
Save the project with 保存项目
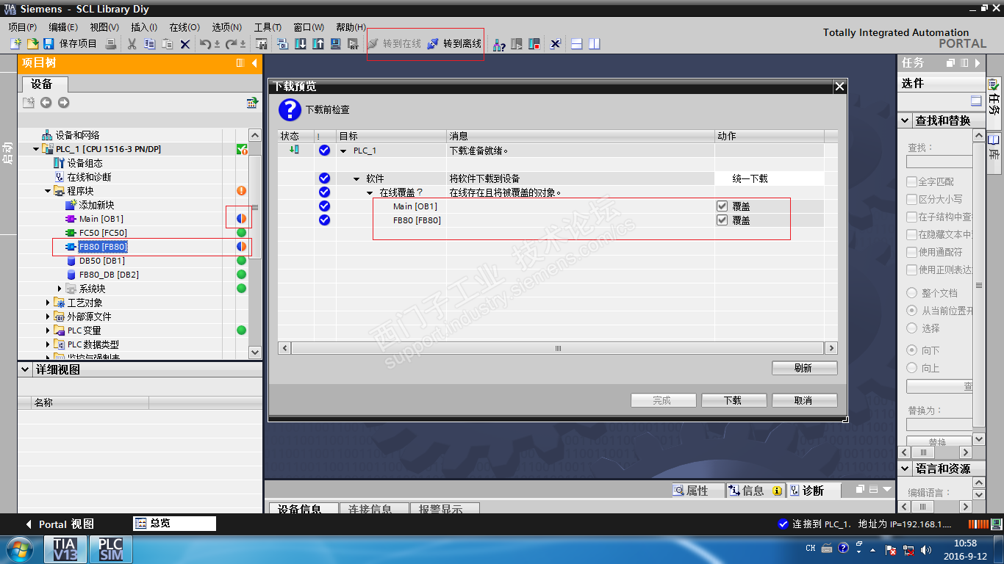pos(70,44)
